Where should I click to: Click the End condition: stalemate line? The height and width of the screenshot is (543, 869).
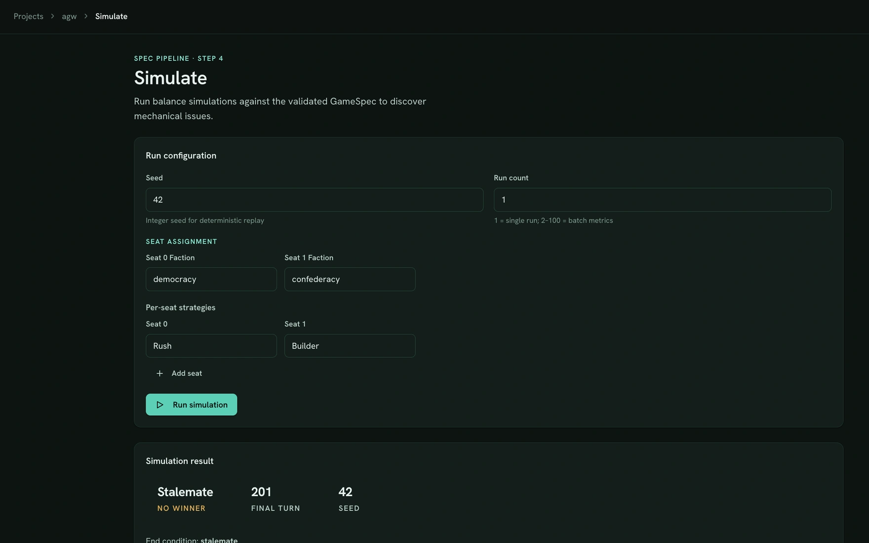[x=192, y=540]
